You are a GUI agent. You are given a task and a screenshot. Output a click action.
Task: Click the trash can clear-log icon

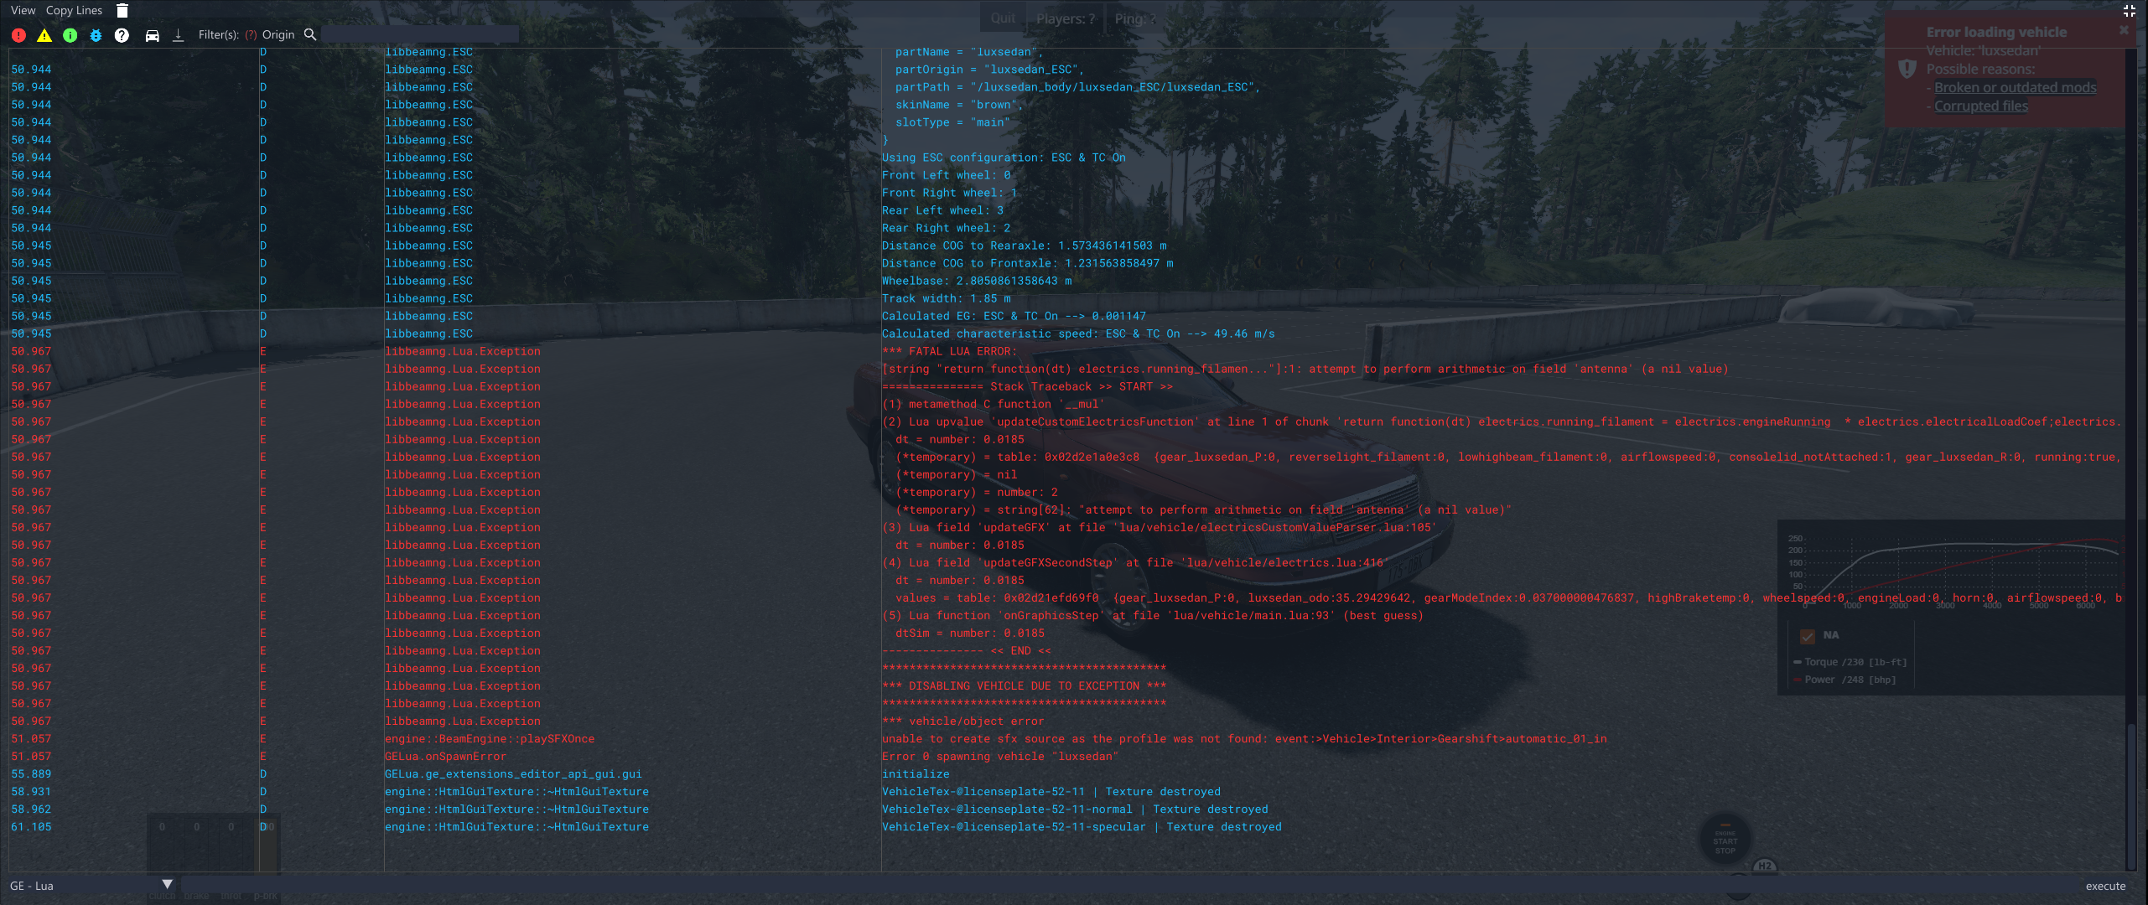122,11
